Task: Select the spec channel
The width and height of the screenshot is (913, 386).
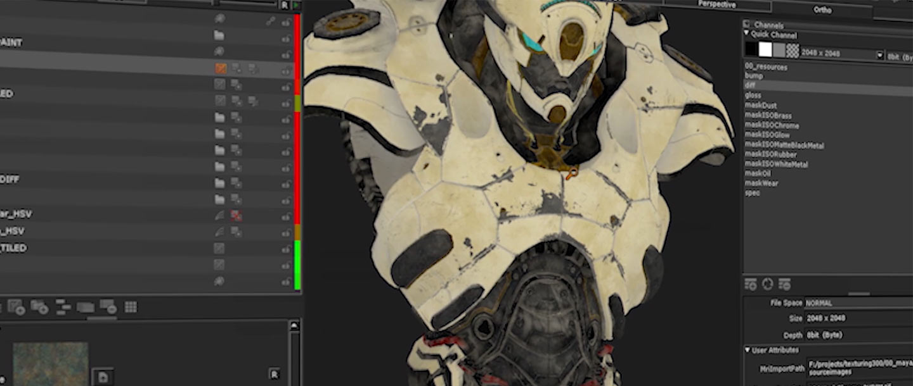Action: (752, 193)
